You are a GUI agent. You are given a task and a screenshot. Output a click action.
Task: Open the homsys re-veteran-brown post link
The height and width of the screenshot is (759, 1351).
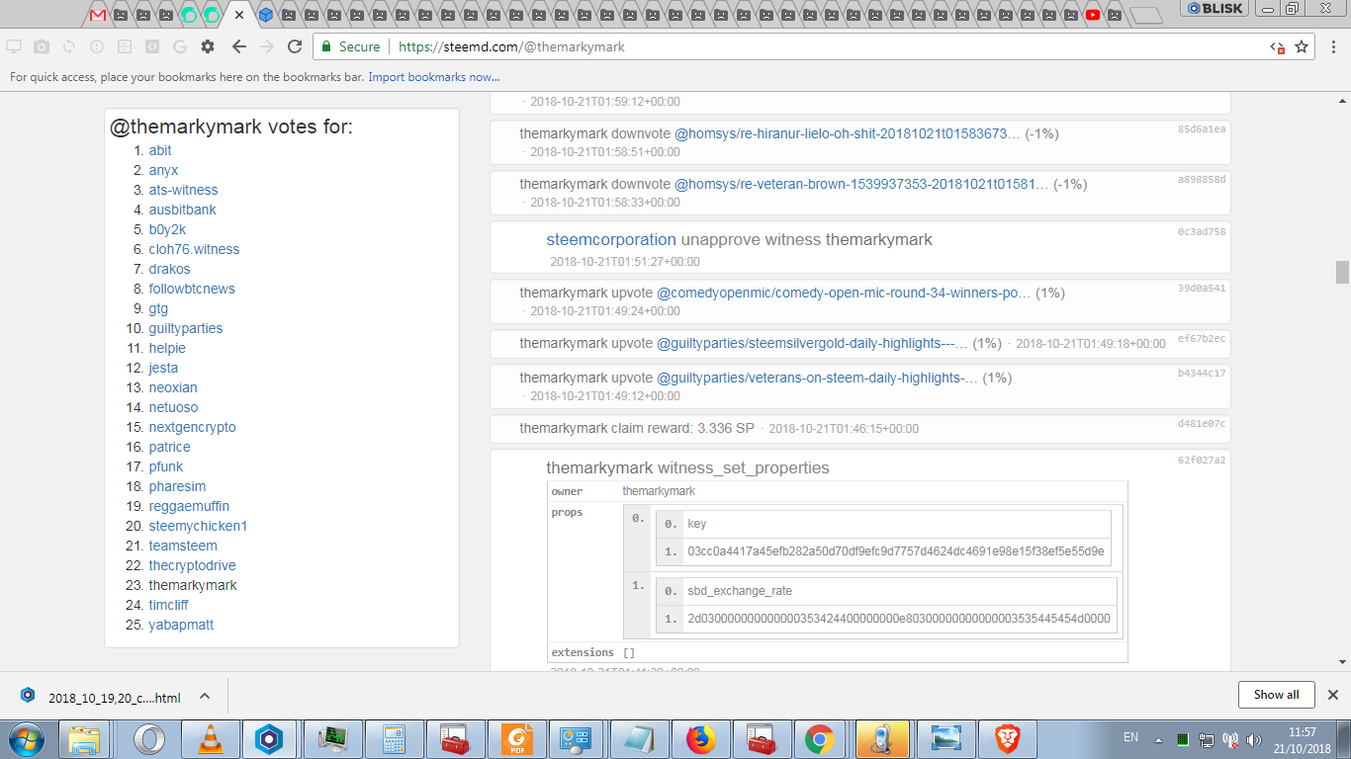[861, 184]
